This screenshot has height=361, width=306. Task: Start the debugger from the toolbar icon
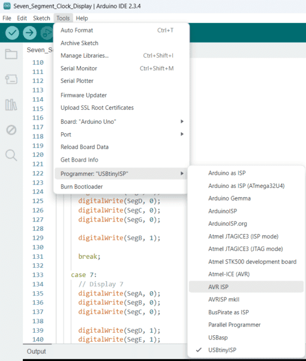[x=47, y=32]
